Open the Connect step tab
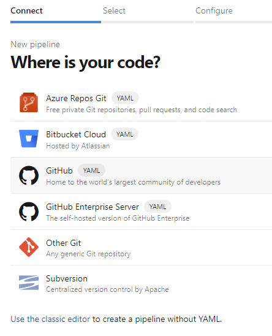Viewport: 272px width, 336px height. click(26, 10)
